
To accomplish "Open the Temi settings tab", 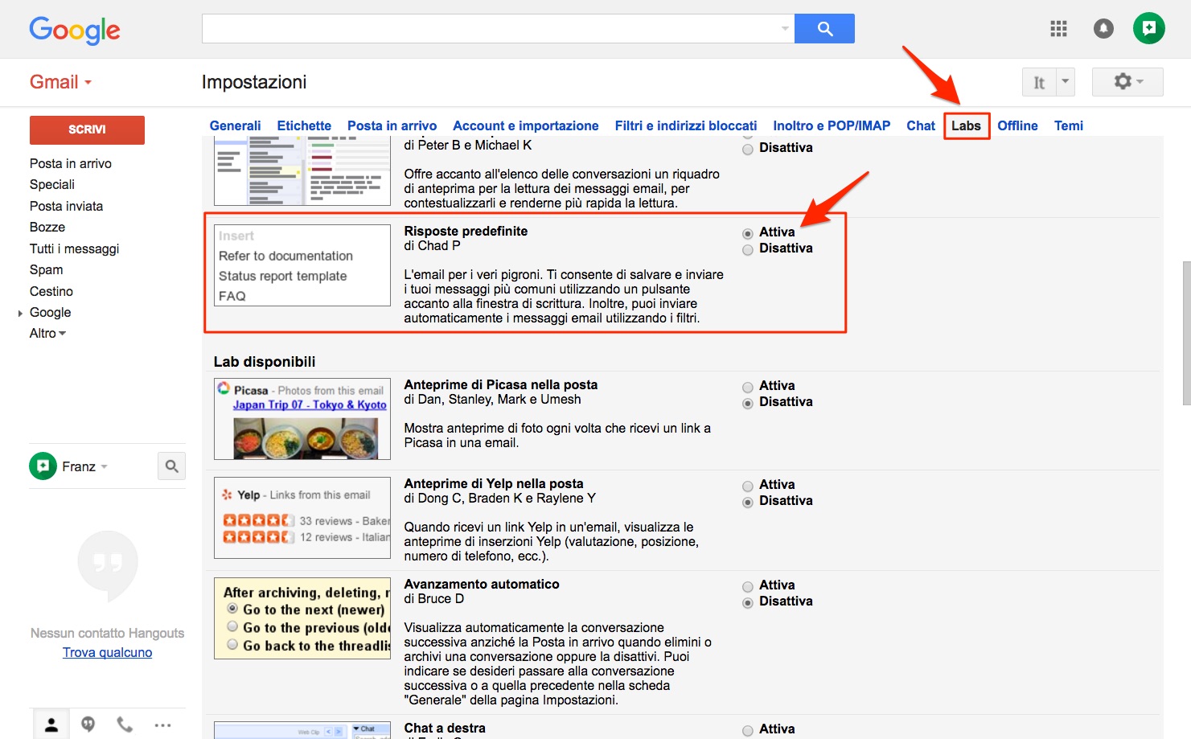I will click(1068, 125).
